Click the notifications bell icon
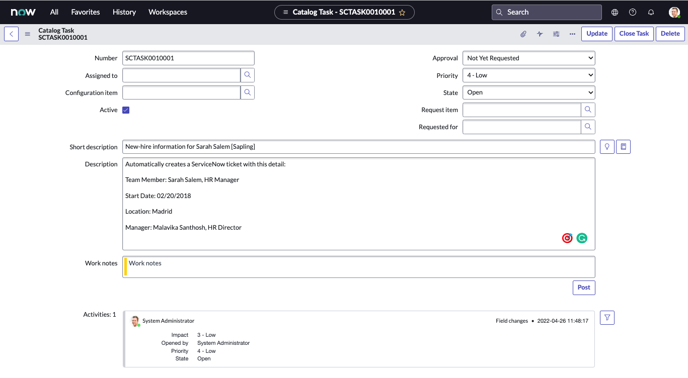 pyautogui.click(x=651, y=12)
